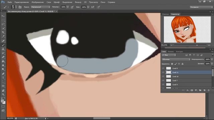214x120 pixels.
Task: Enable airbrush mode in options bar
Action: (x=93, y=7)
